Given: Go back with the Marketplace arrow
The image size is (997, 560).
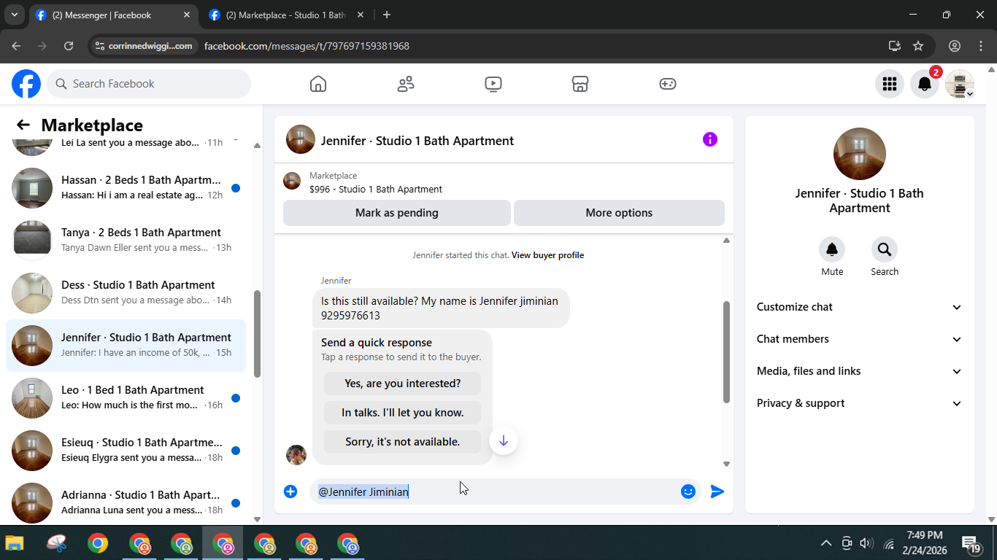Looking at the screenshot, I should pos(23,125).
